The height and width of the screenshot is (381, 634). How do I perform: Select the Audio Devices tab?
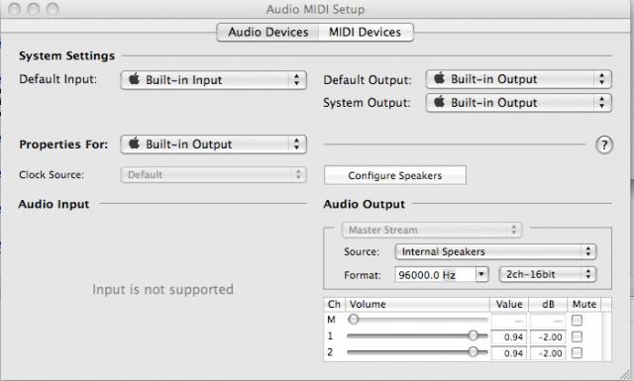point(268,32)
